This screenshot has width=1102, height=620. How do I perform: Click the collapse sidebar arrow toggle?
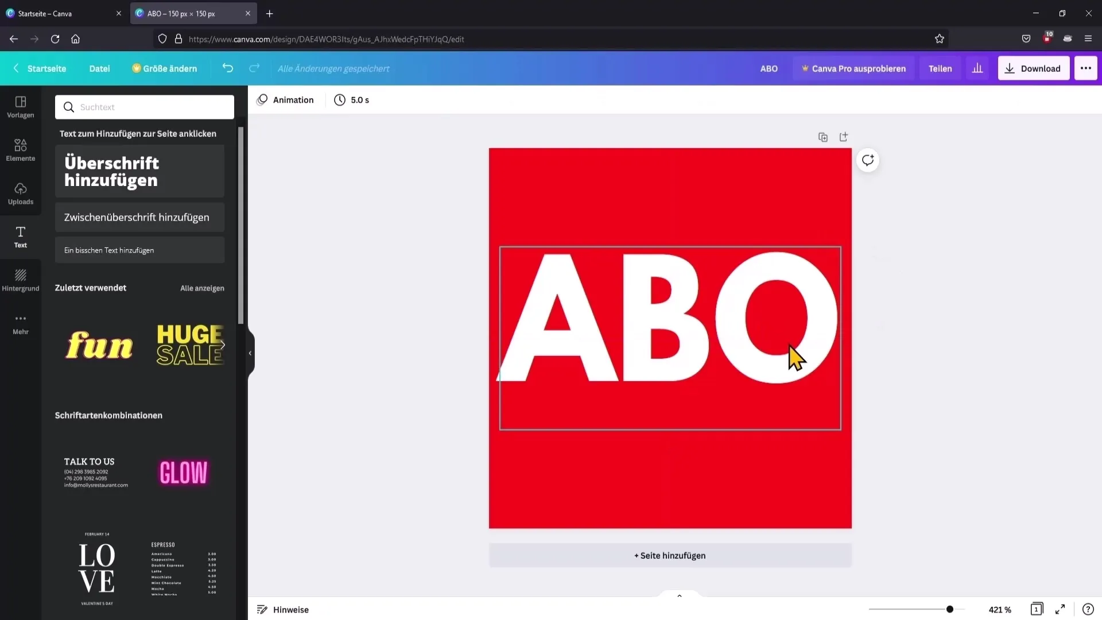pyautogui.click(x=250, y=353)
